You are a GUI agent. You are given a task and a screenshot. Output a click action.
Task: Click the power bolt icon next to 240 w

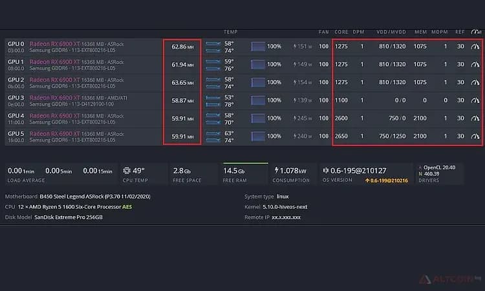[295, 136]
